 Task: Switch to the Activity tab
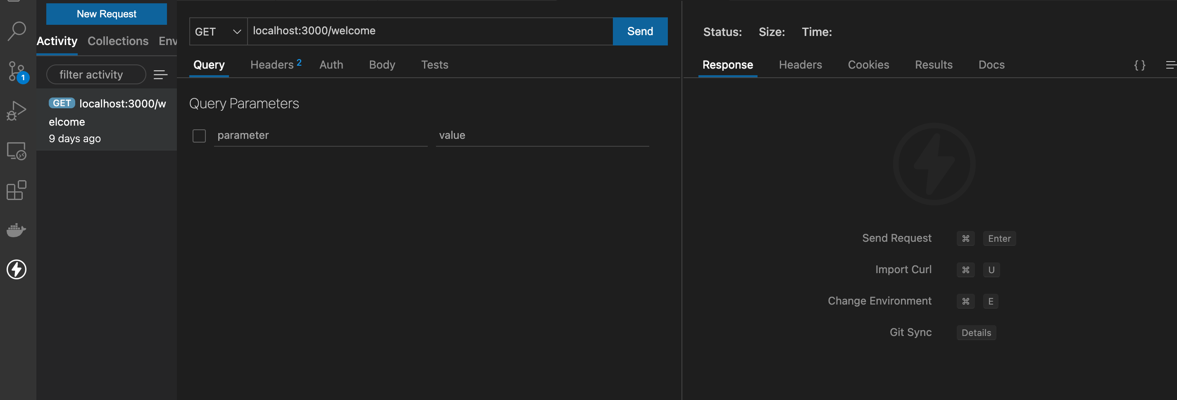(x=57, y=41)
